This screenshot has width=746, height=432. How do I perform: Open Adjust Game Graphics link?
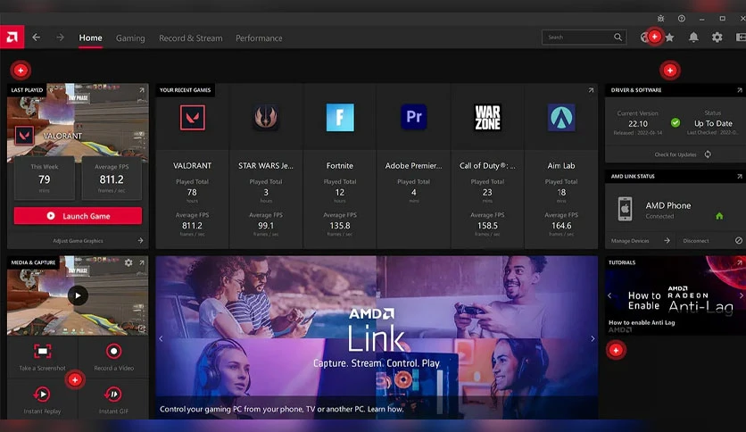pyautogui.click(x=78, y=241)
